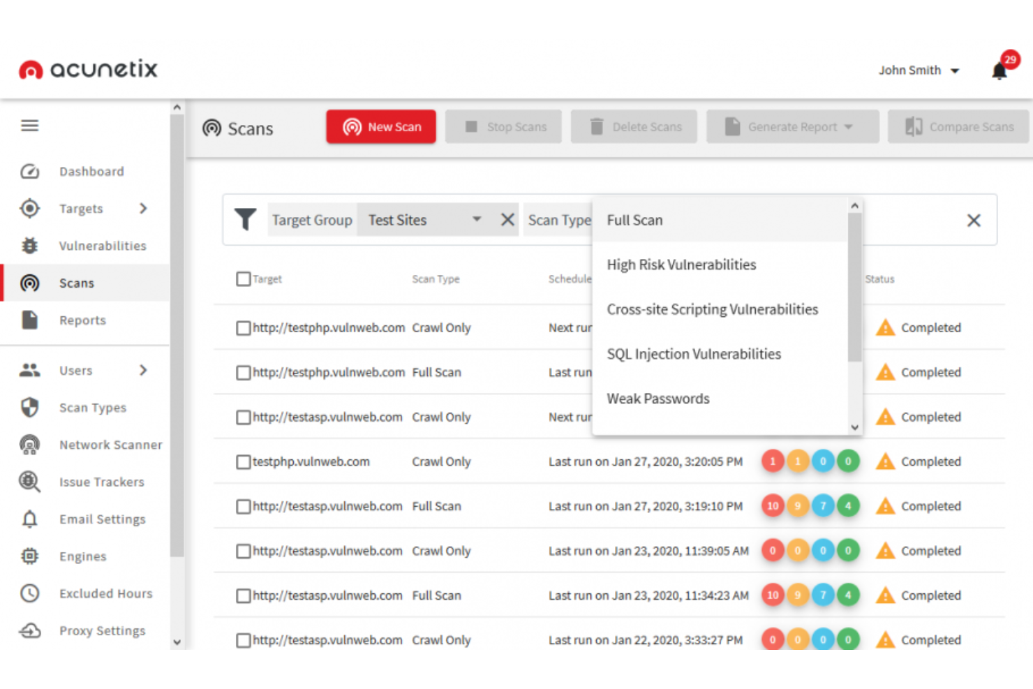Choose High Risk Vulnerabilities option
The image size is (1033, 689).
[x=719, y=265]
